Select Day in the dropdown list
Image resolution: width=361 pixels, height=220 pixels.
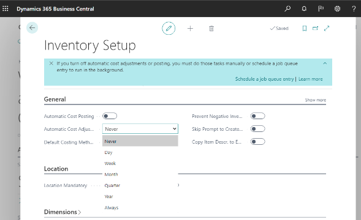[x=140, y=152]
